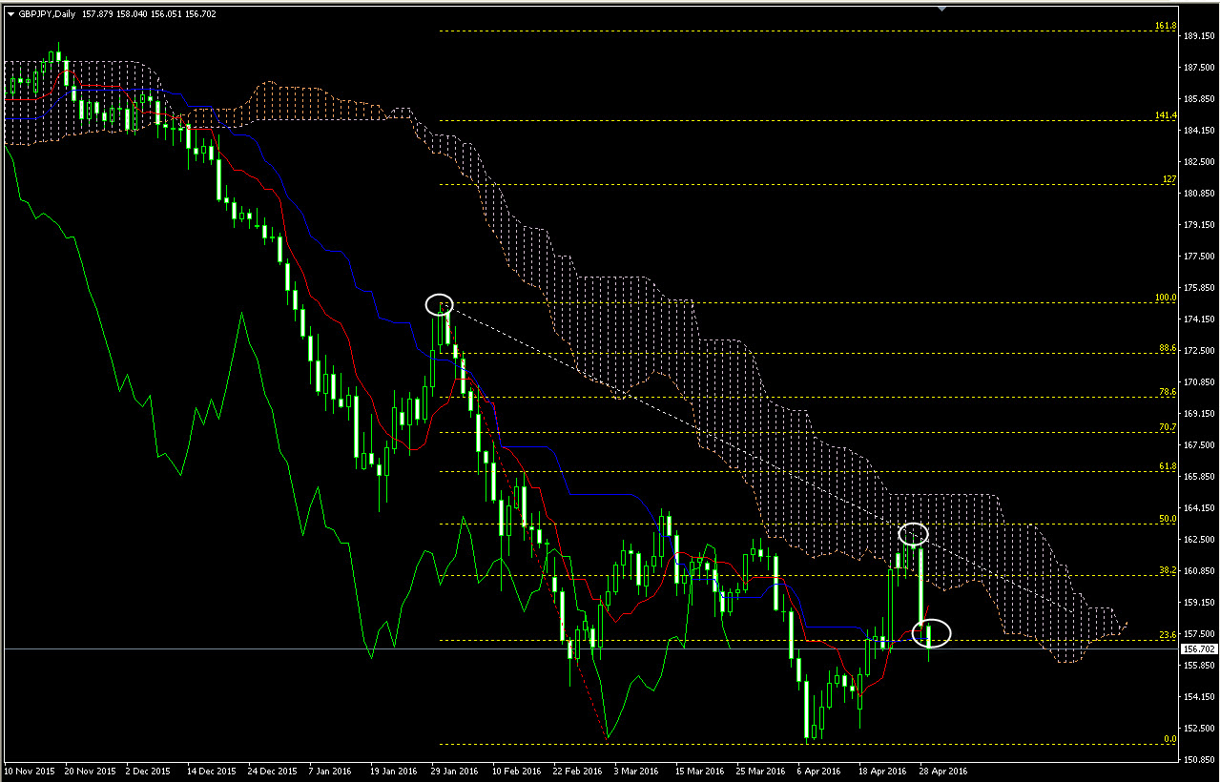Click the 179.150 price axis label

tap(1199, 225)
